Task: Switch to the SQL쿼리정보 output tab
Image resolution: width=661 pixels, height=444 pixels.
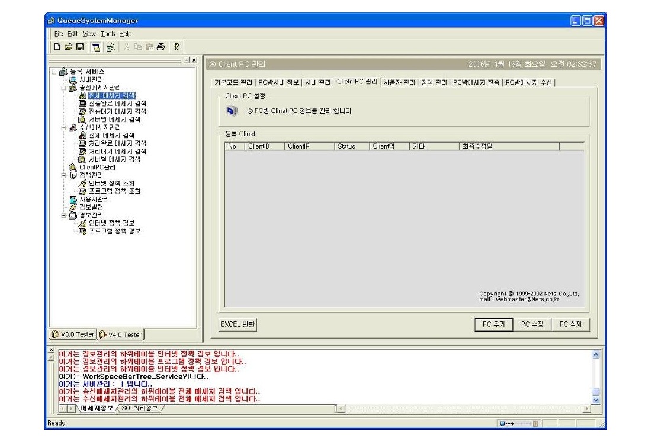Action: tap(140, 408)
